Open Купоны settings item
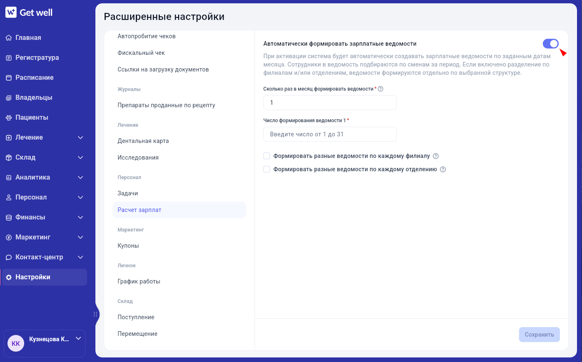582x362 pixels. (x=179, y=246)
